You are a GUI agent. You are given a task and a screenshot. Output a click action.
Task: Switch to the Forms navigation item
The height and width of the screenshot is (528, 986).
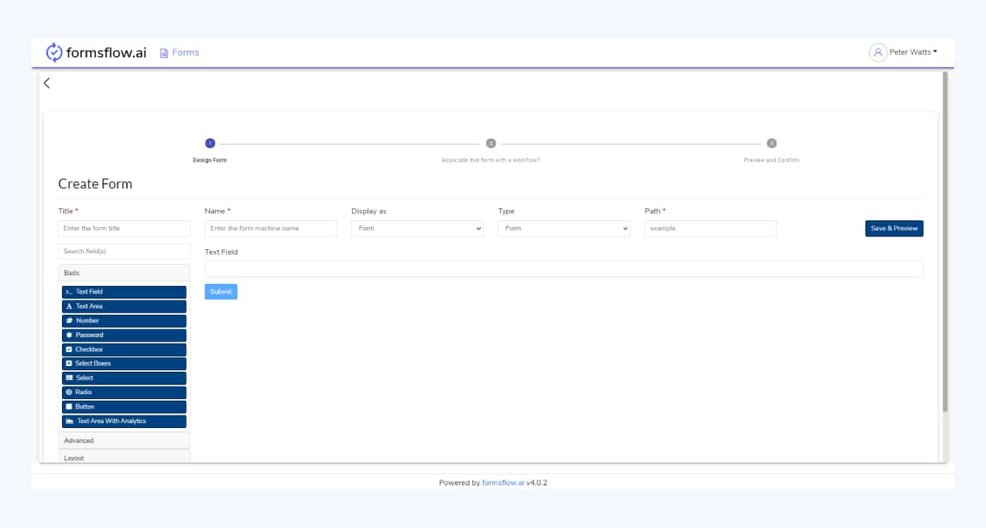point(178,52)
